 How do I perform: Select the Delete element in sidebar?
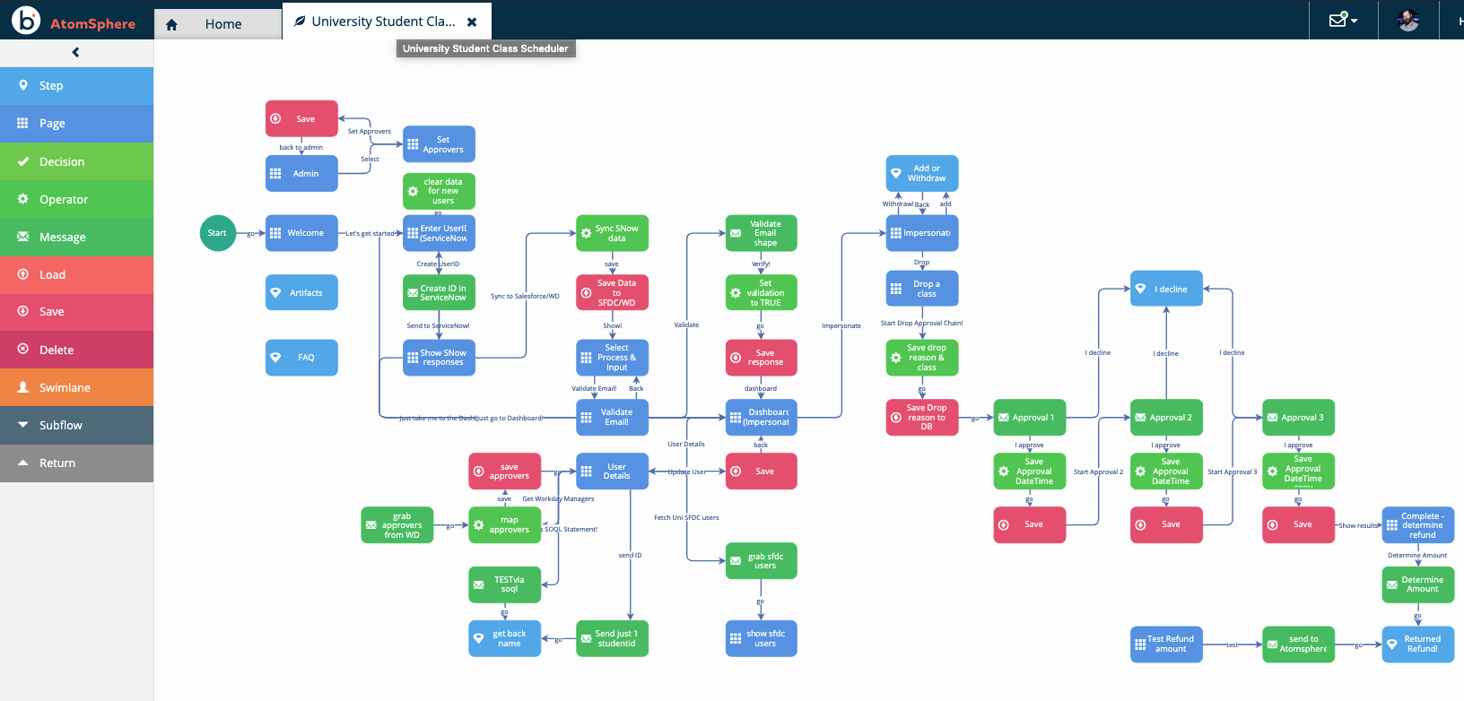pyautogui.click(x=76, y=350)
